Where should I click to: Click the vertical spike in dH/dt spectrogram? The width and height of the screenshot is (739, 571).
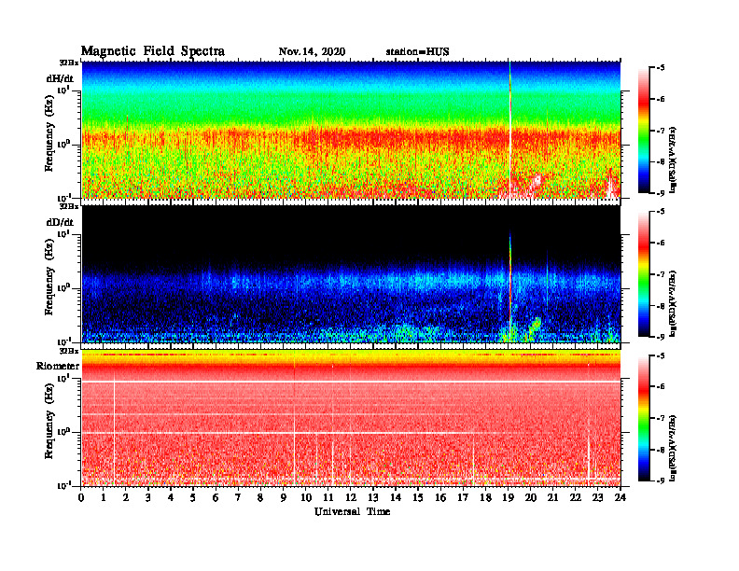(510, 130)
